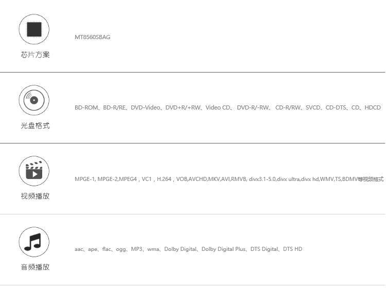Select the 芯片方案 label
Screen dimensions: 386x290
pyautogui.click(x=35, y=55)
